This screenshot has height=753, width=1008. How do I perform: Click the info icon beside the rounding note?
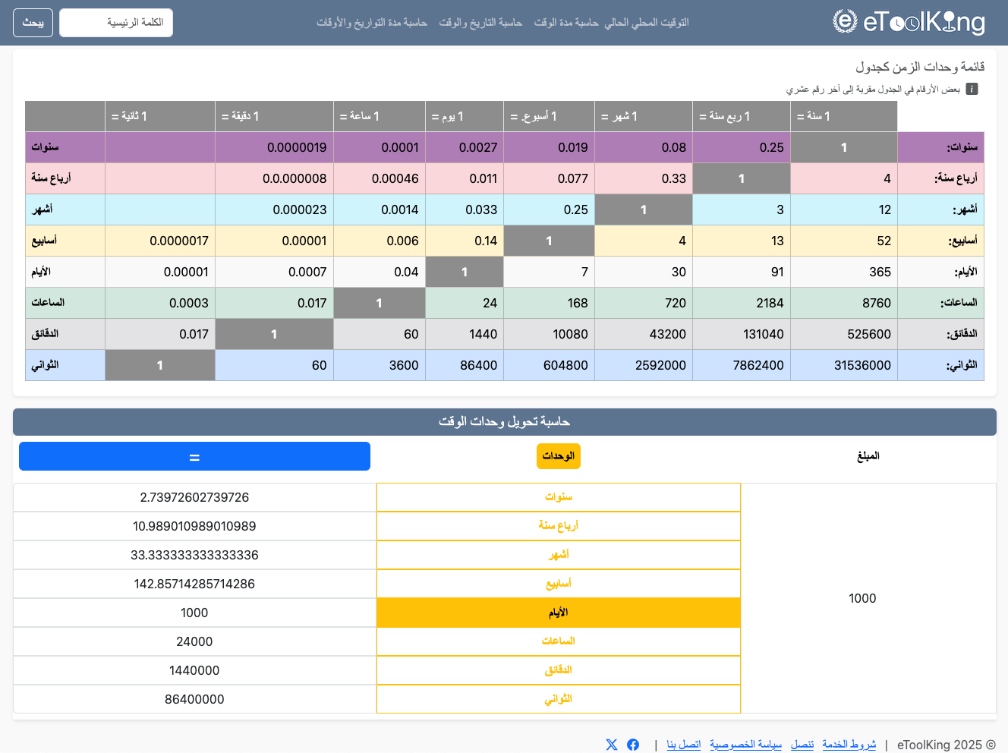[972, 90]
